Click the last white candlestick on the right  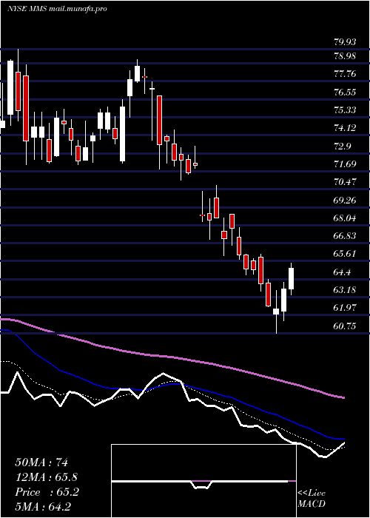pos(292,278)
